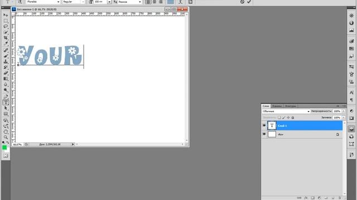357x200 pixels.
Task: Select the Crop tool
Action: [x=6, y=38]
